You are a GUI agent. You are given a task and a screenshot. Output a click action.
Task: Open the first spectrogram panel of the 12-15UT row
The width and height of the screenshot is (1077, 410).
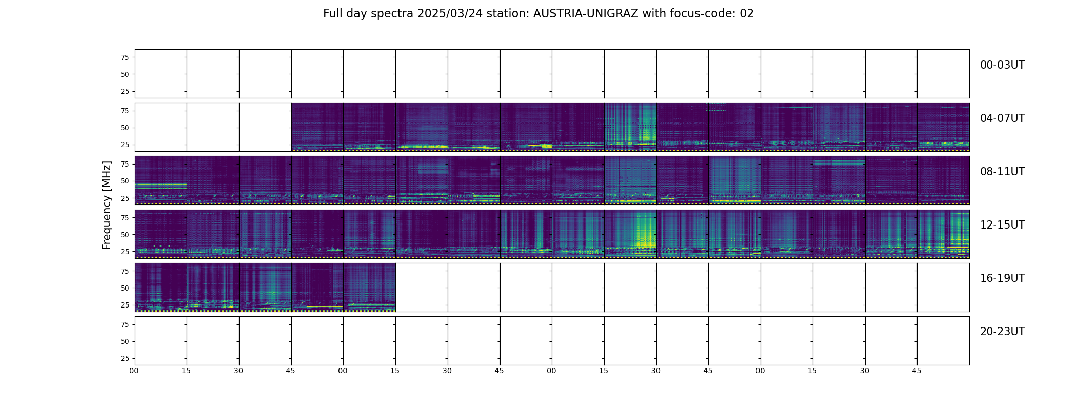pos(161,234)
